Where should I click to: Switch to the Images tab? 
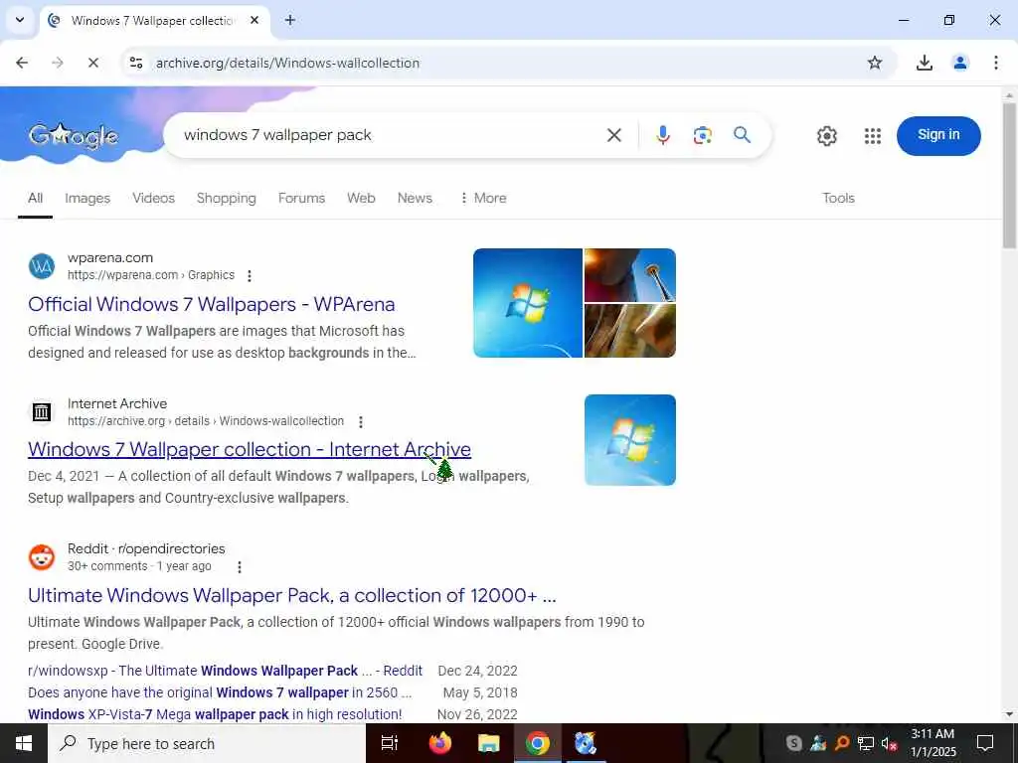point(87,198)
